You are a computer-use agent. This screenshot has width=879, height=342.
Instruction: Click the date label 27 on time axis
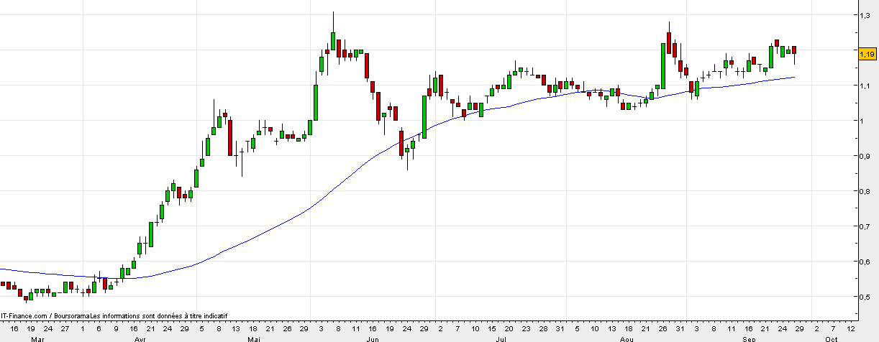[65, 329]
